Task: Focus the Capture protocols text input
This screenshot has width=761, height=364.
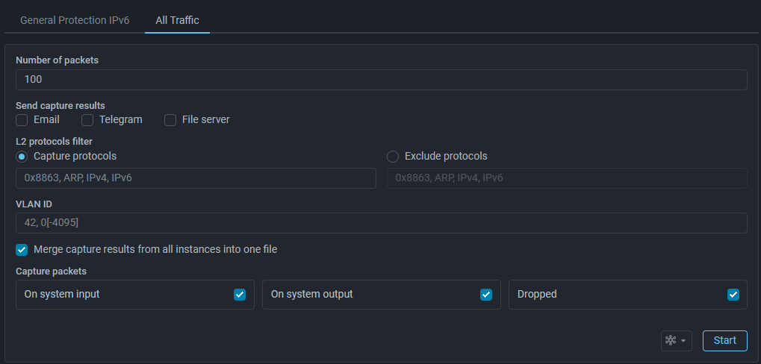Action: pyautogui.click(x=196, y=178)
